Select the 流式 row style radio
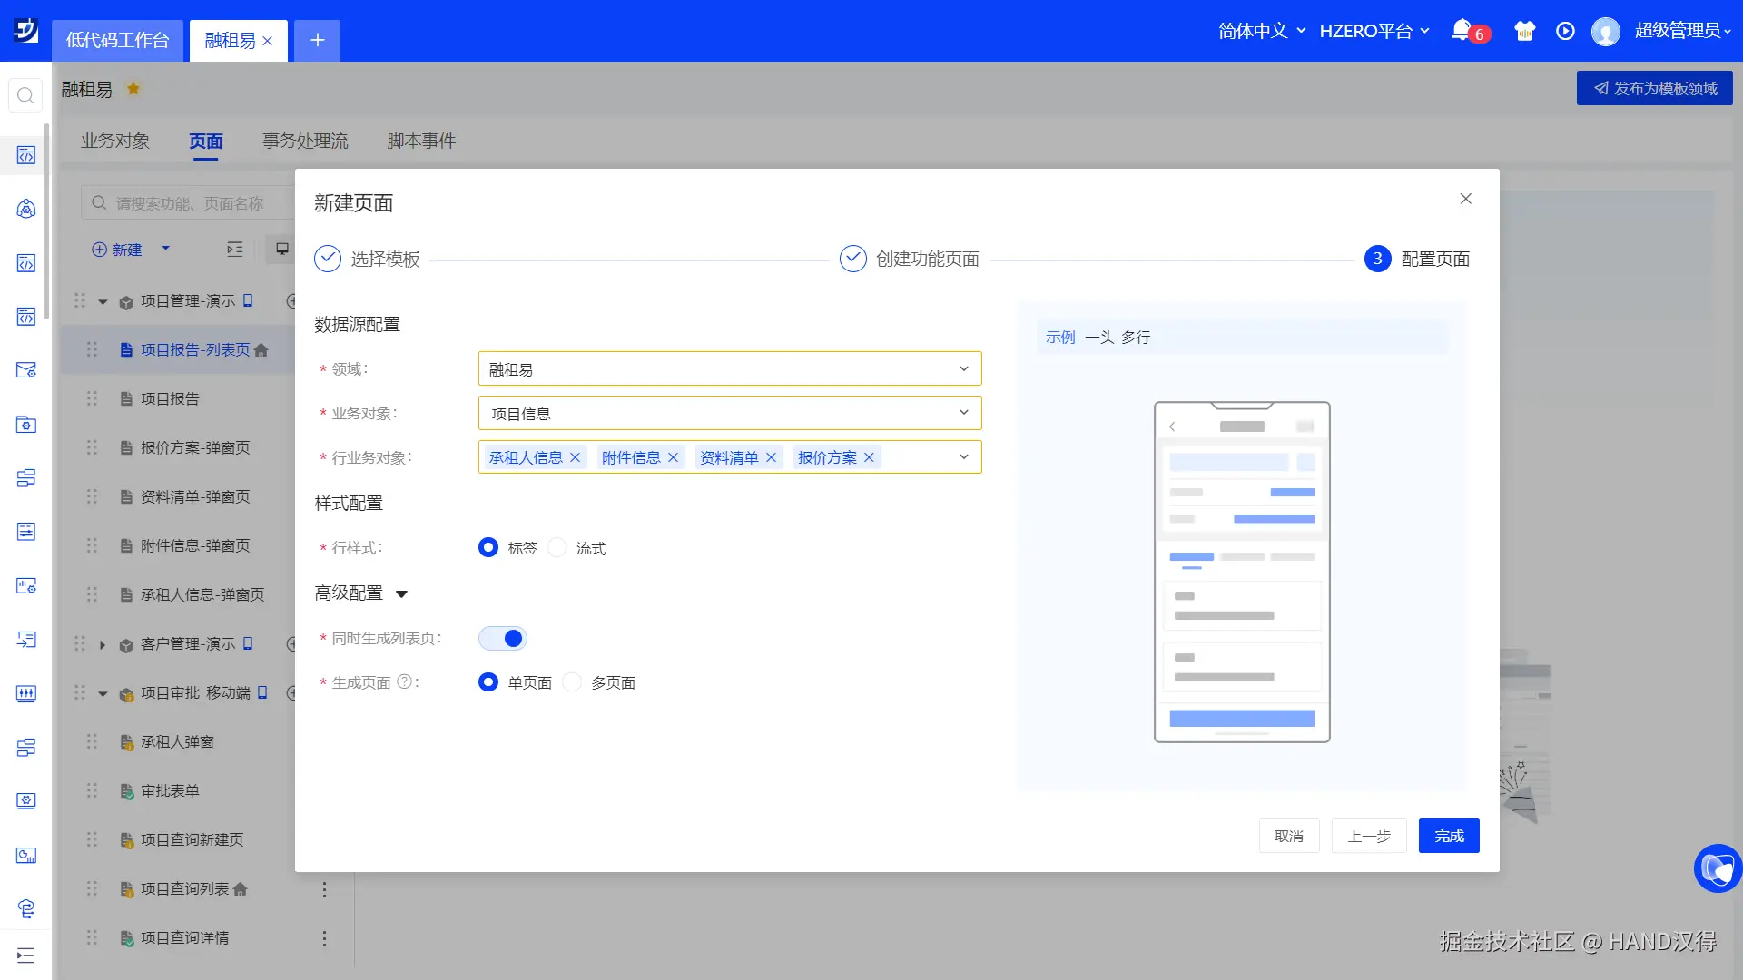This screenshot has height=980, width=1743. click(557, 548)
